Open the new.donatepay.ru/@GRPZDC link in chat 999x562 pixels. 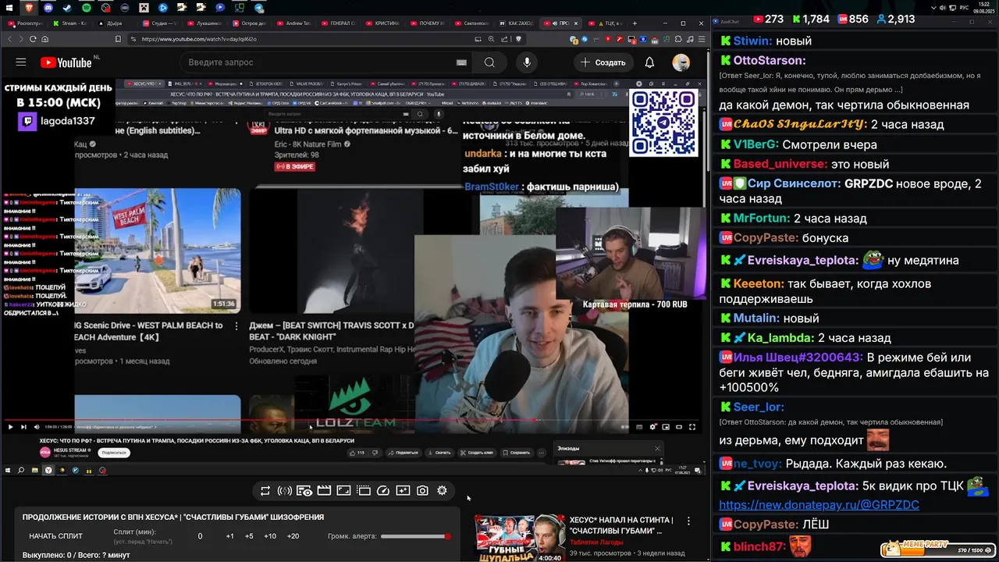819,505
